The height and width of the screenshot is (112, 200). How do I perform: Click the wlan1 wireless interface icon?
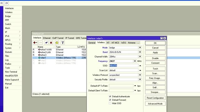(39, 58)
